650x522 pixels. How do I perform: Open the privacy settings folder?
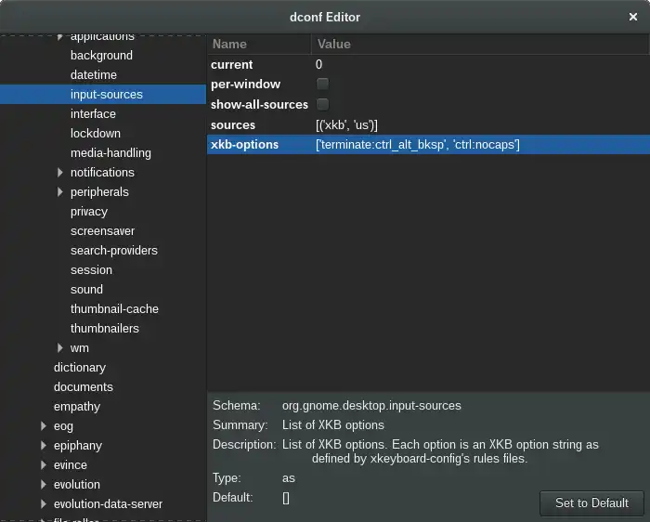[x=89, y=212]
